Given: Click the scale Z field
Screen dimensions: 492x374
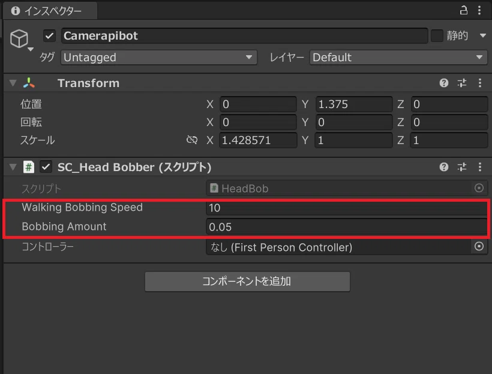Looking at the screenshot, I should pos(449,140).
